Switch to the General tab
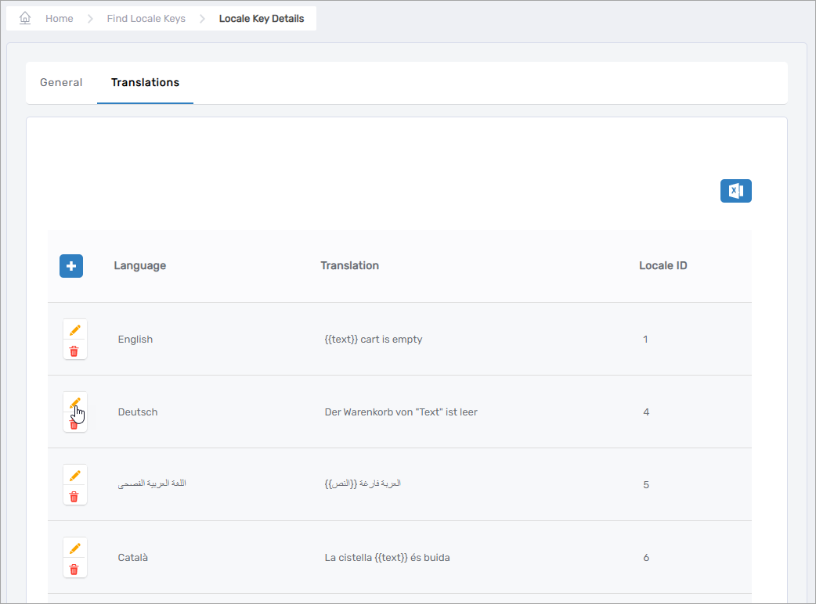Viewport: 816px width, 604px height. 61,83
